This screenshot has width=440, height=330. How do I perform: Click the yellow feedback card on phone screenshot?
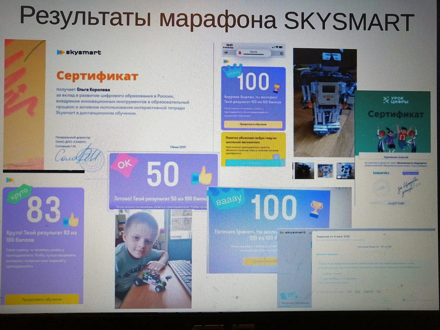point(253,149)
